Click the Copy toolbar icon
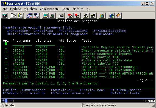This screenshot has width=156, height=108. click(13, 16)
